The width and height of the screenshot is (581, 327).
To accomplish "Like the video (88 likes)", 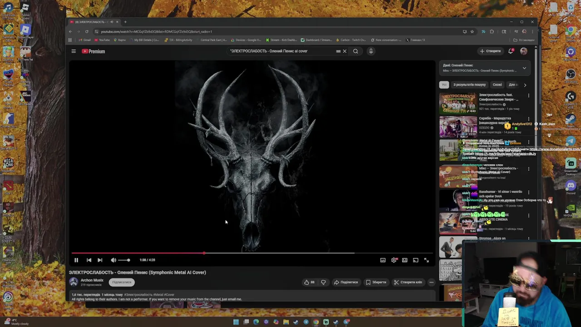I will 310,282.
